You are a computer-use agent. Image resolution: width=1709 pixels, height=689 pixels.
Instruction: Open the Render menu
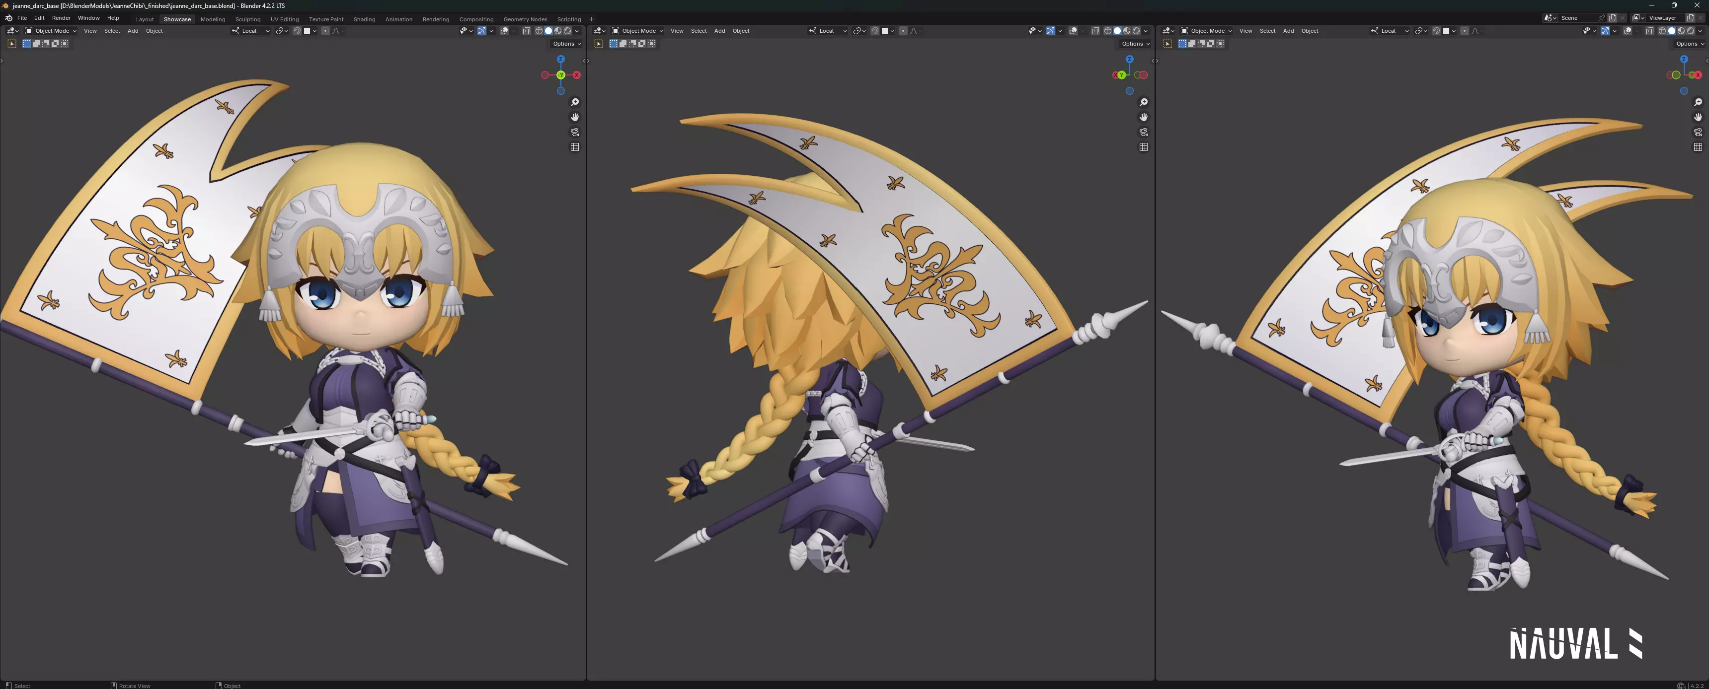pos(61,18)
